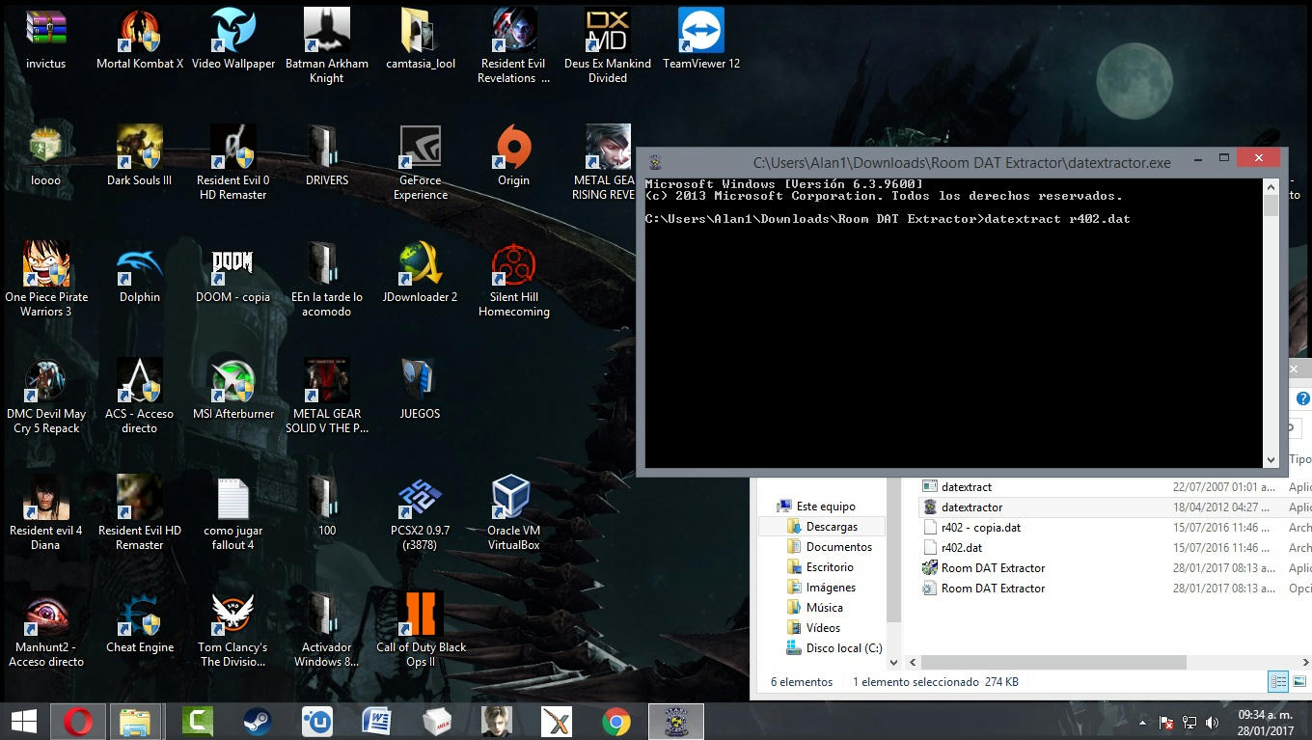Open the invictus WinRAR archive on desktop

(45, 40)
